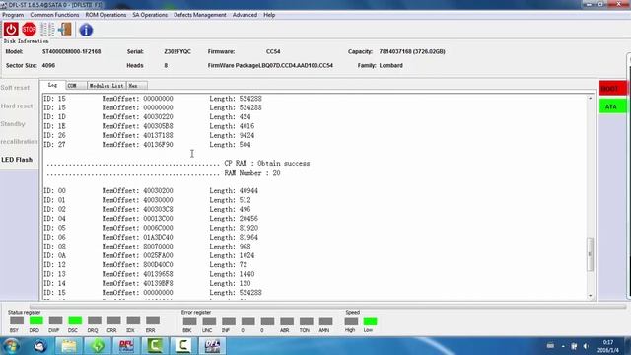
Task: Click the exit door toolbar icon
Action: click(x=65, y=30)
